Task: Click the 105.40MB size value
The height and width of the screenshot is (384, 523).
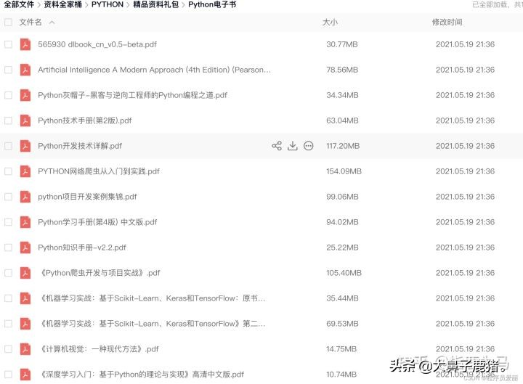Action: pos(344,273)
